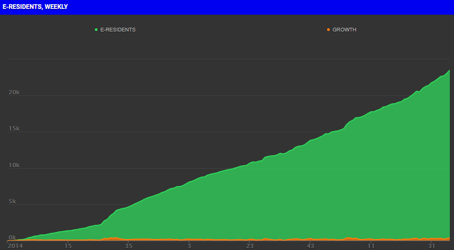This screenshot has height=250, width=454.
Task: Click the orange GROWTH legend dot
Action: pos(328,29)
